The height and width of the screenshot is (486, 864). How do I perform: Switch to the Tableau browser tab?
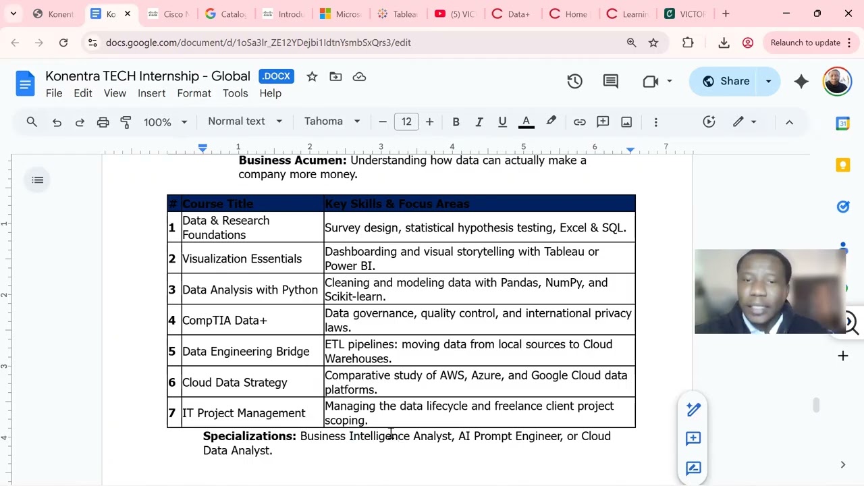point(398,13)
